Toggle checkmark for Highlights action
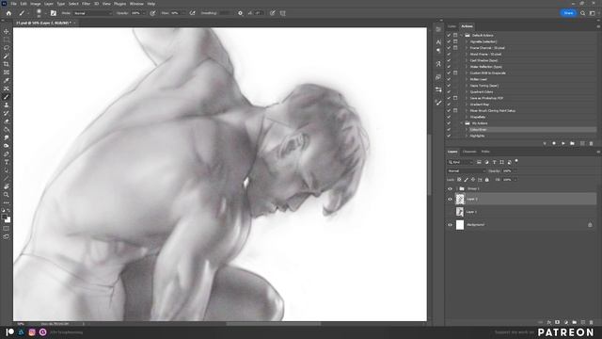Screen dimensions: 602x339 point(449,136)
